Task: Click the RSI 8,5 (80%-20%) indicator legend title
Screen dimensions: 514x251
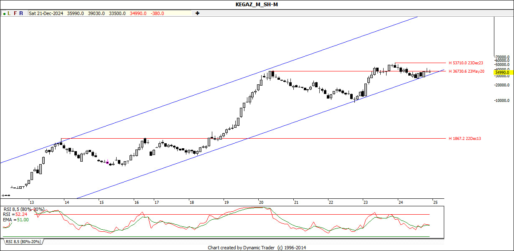Action: [24, 209]
